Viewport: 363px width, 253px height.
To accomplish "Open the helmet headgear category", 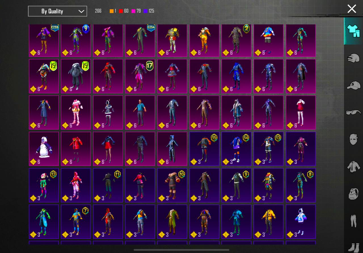I will 353,58.
